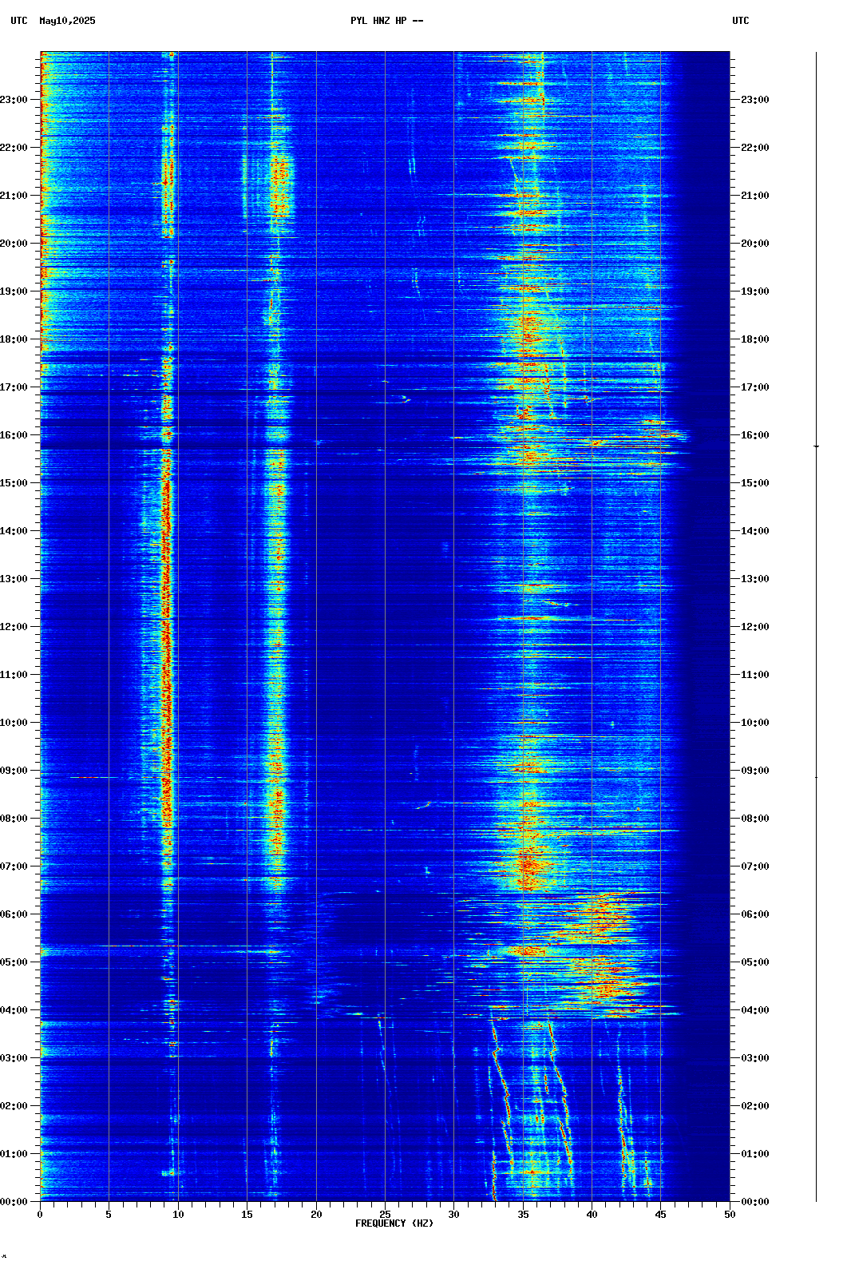This screenshot has width=851, height=1265.
Task: Select left axis time label 23:00
Action: (x=14, y=100)
